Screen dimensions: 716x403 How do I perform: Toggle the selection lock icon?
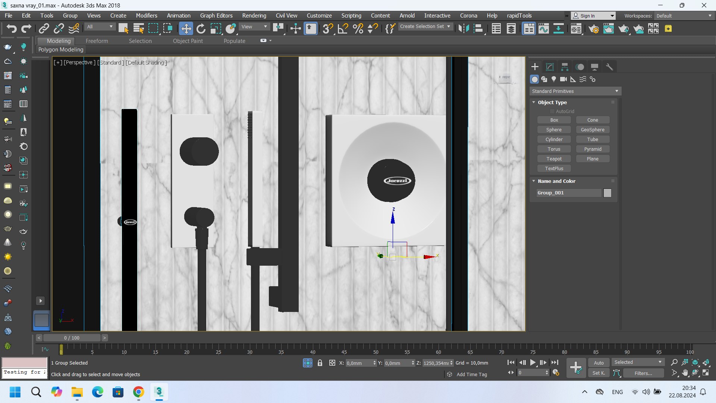pos(320,363)
